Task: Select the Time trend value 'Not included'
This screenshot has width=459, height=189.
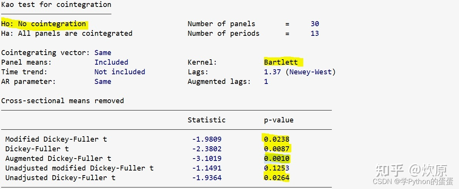Action: (120, 72)
